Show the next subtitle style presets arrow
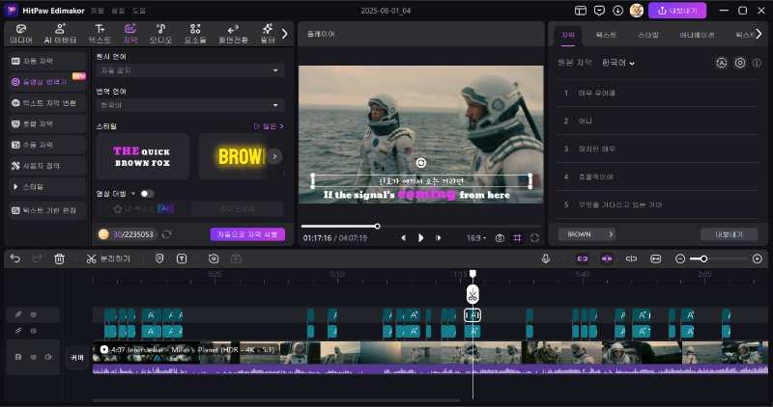The width and height of the screenshot is (773, 407). tap(274, 156)
